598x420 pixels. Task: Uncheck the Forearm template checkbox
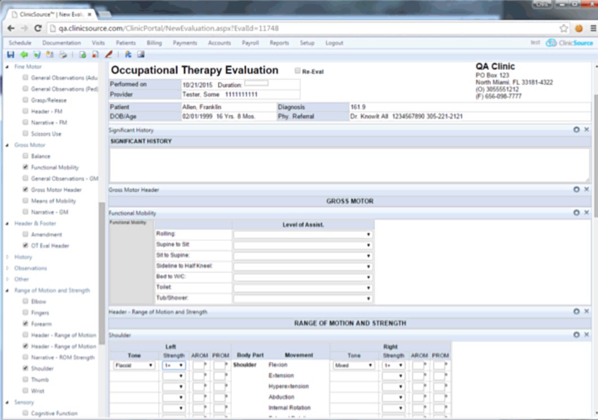click(25, 323)
